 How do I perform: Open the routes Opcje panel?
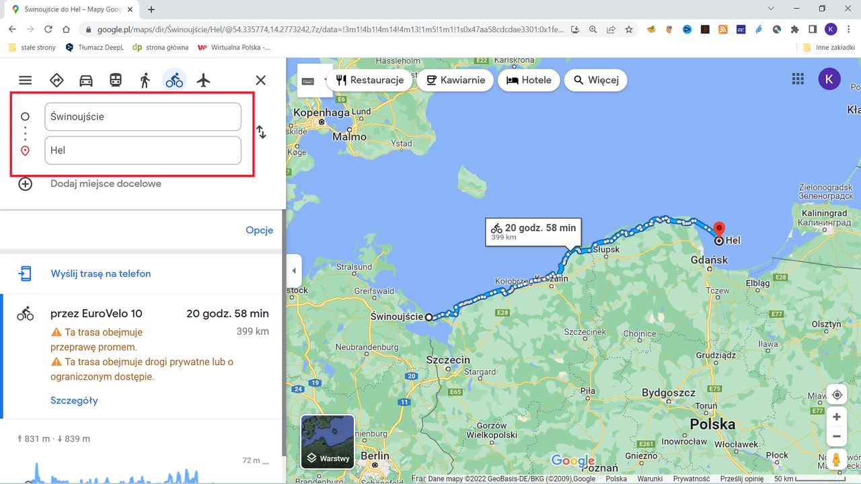click(x=259, y=230)
